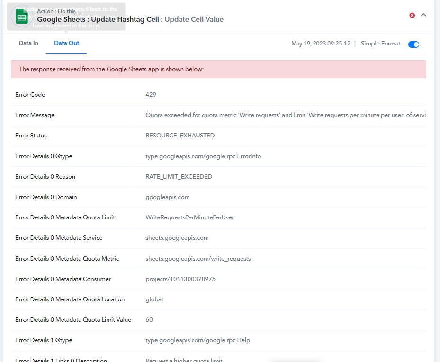This screenshot has height=362, width=440.
Task: Click the Error Message label
Action: [x=35, y=115]
